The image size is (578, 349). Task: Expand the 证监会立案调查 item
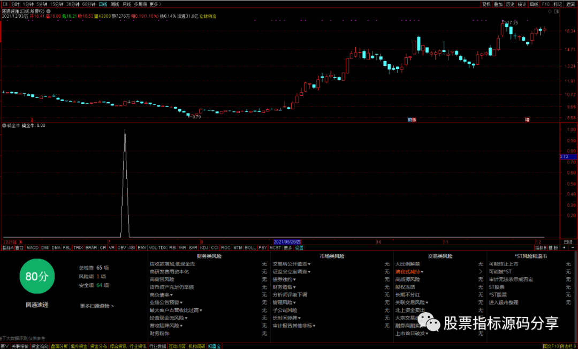292,271
